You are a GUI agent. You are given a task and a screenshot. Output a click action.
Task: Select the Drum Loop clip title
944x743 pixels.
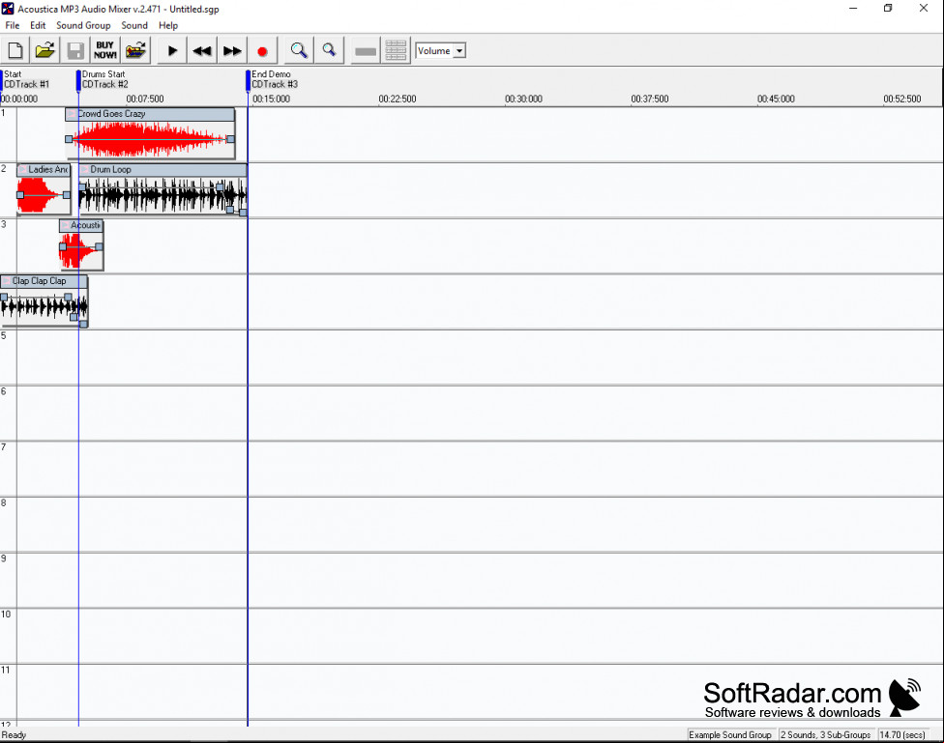110,170
